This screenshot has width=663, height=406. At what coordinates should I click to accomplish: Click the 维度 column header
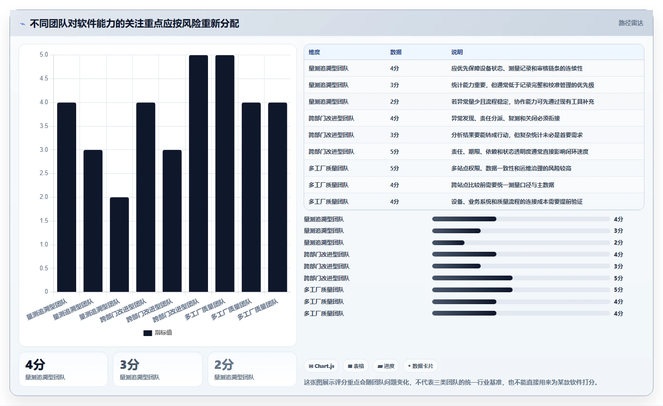point(314,52)
